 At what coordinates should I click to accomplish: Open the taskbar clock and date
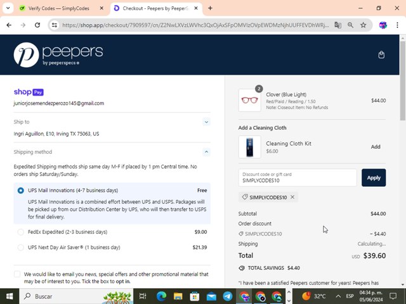370,296
